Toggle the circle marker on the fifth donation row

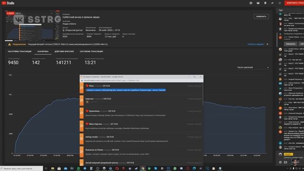tap(200, 137)
